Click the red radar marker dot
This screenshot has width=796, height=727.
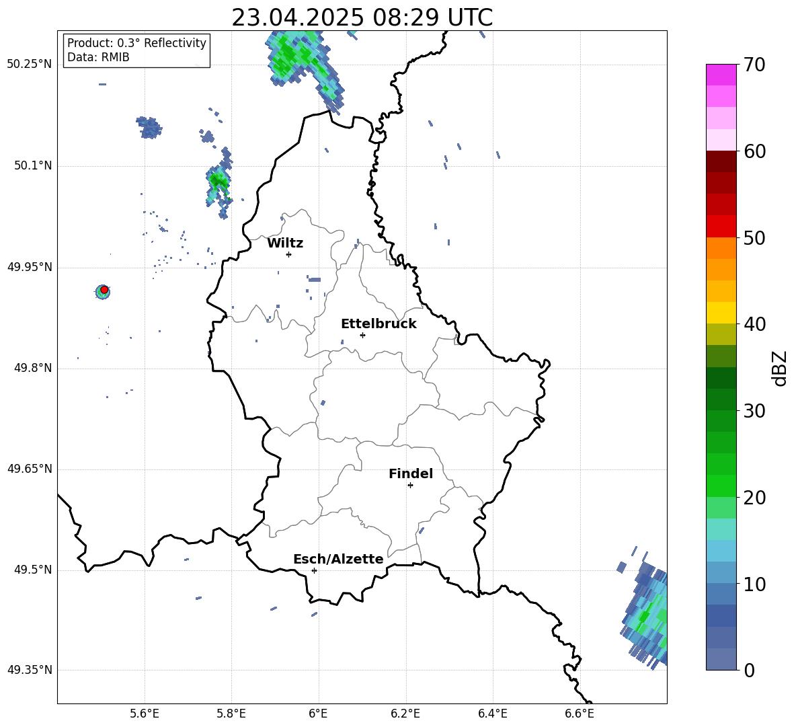click(x=104, y=290)
